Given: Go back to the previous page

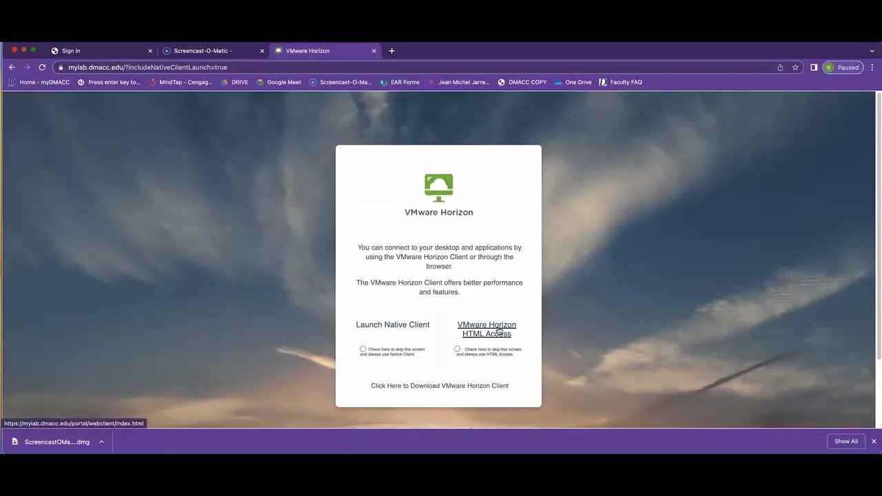Looking at the screenshot, I should (x=12, y=68).
